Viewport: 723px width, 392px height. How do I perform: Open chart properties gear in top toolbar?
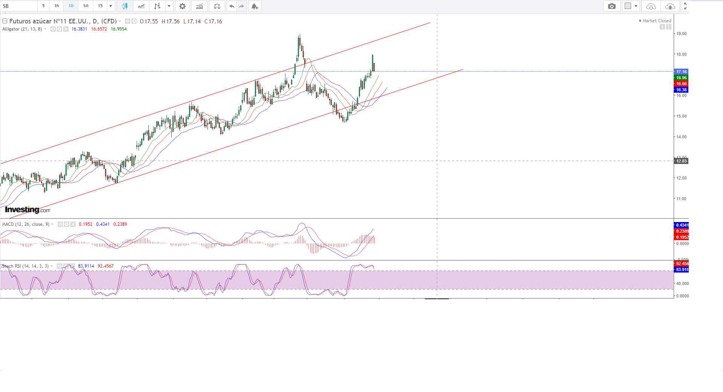[x=182, y=6]
